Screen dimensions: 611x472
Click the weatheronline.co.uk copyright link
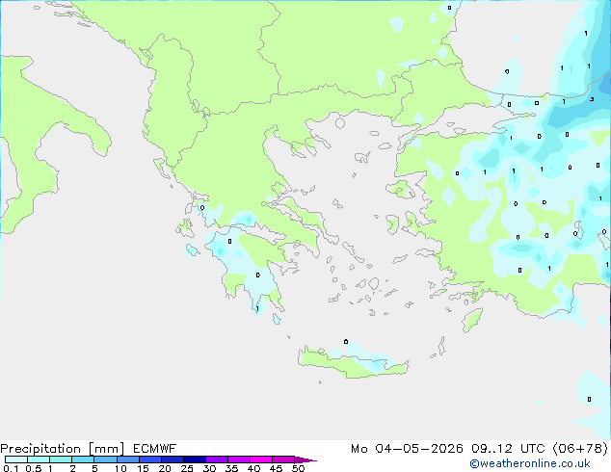pos(530,463)
